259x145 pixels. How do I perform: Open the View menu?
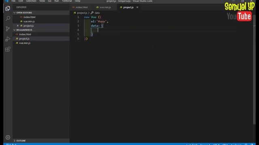pyautogui.click(x=42, y=1)
